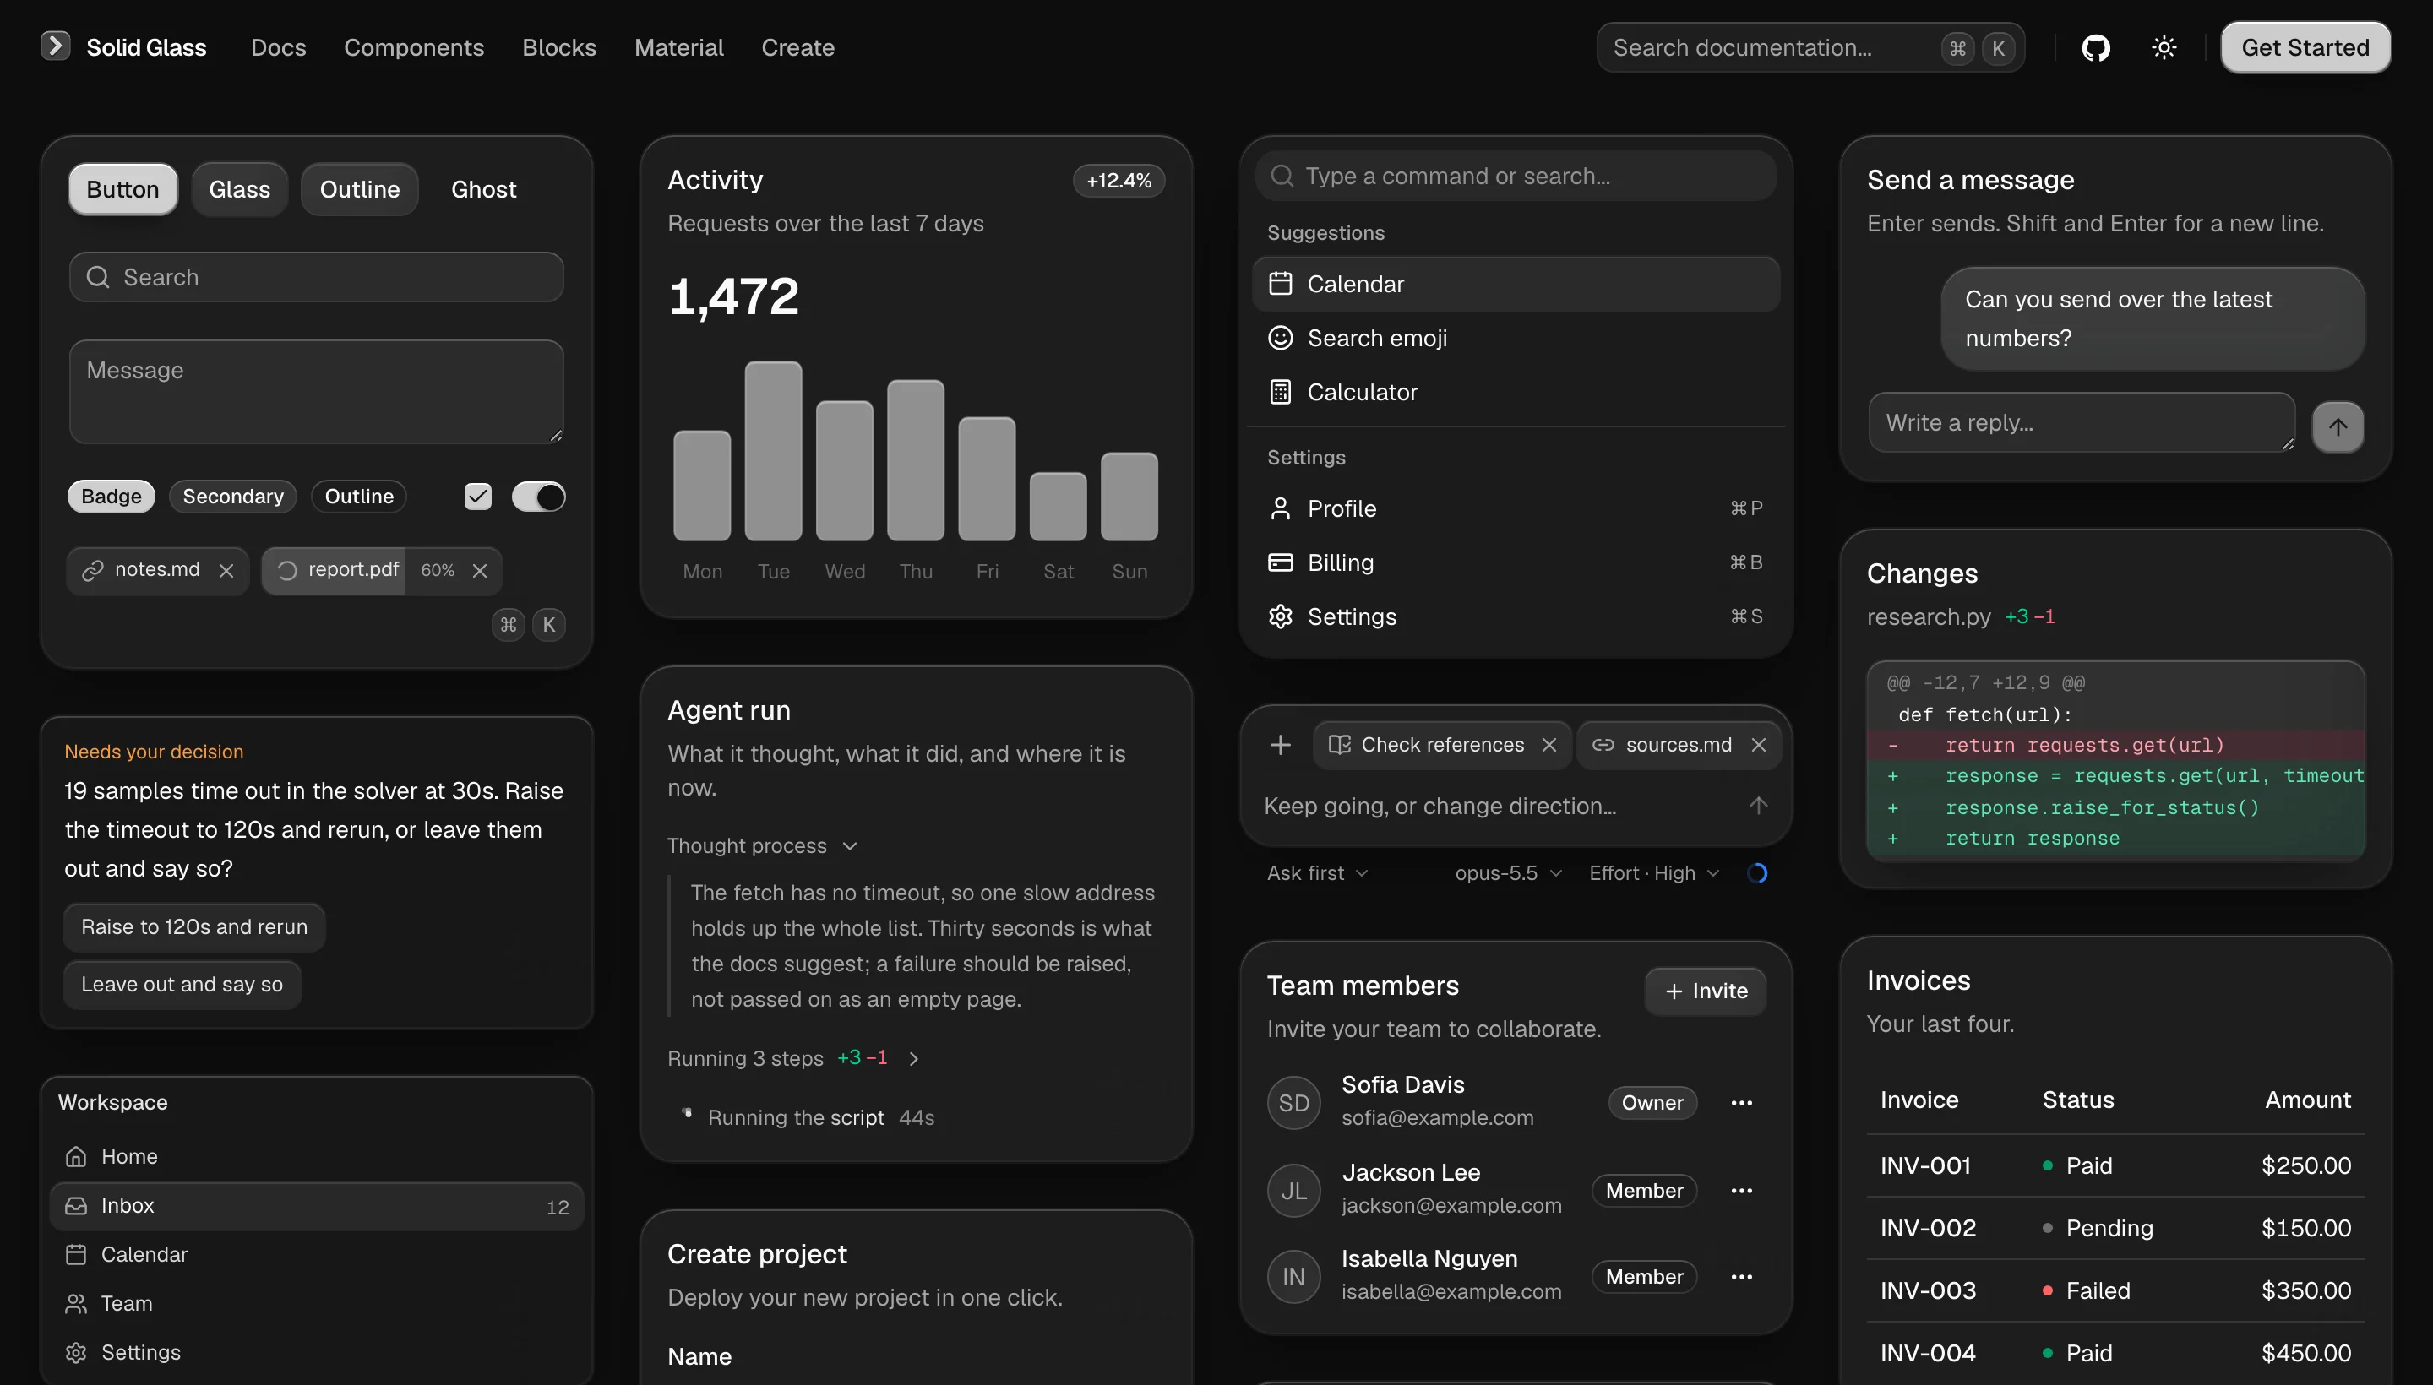Open Calculator from suggestions
Viewport: 2433px width, 1385px height.
click(x=1516, y=392)
